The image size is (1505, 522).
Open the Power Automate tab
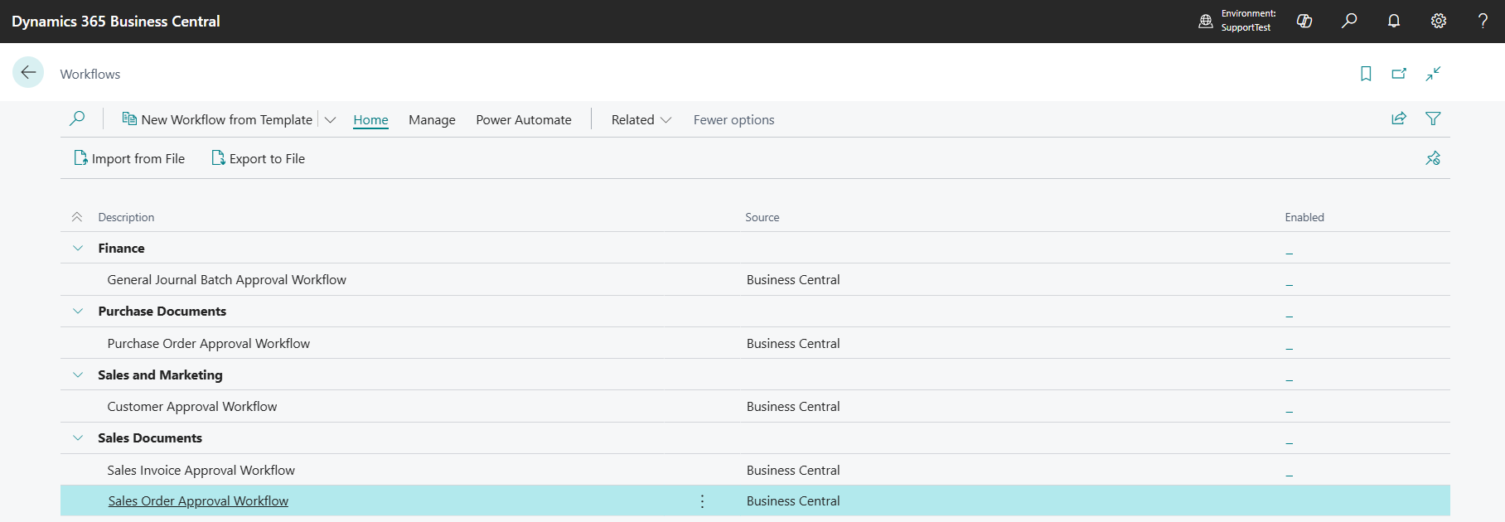pos(524,120)
